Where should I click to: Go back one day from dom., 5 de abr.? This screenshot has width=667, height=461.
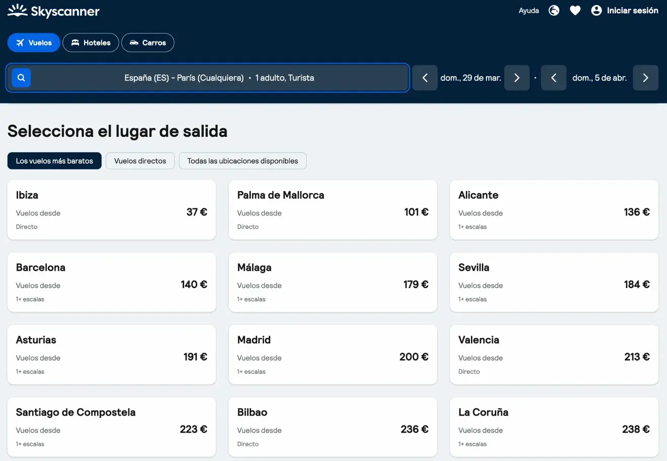tap(553, 78)
